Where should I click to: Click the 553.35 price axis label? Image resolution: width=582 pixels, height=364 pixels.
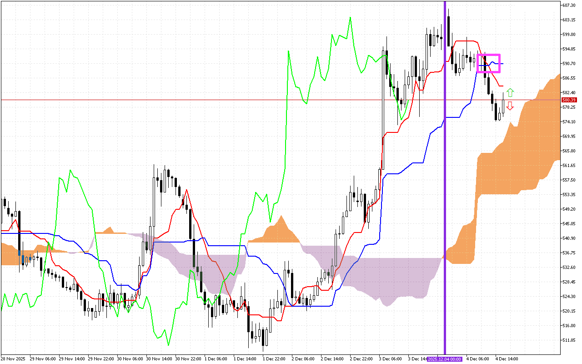(569, 194)
